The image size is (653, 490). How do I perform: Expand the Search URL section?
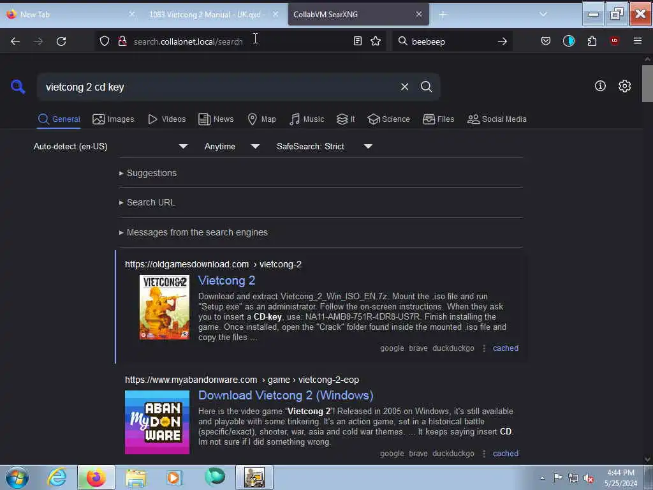(x=147, y=202)
